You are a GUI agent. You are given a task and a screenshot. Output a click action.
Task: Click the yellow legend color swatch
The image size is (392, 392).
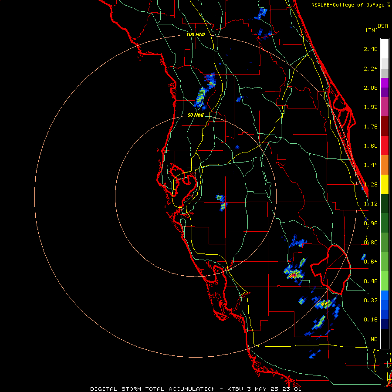pyautogui.click(x=385, y=184)
